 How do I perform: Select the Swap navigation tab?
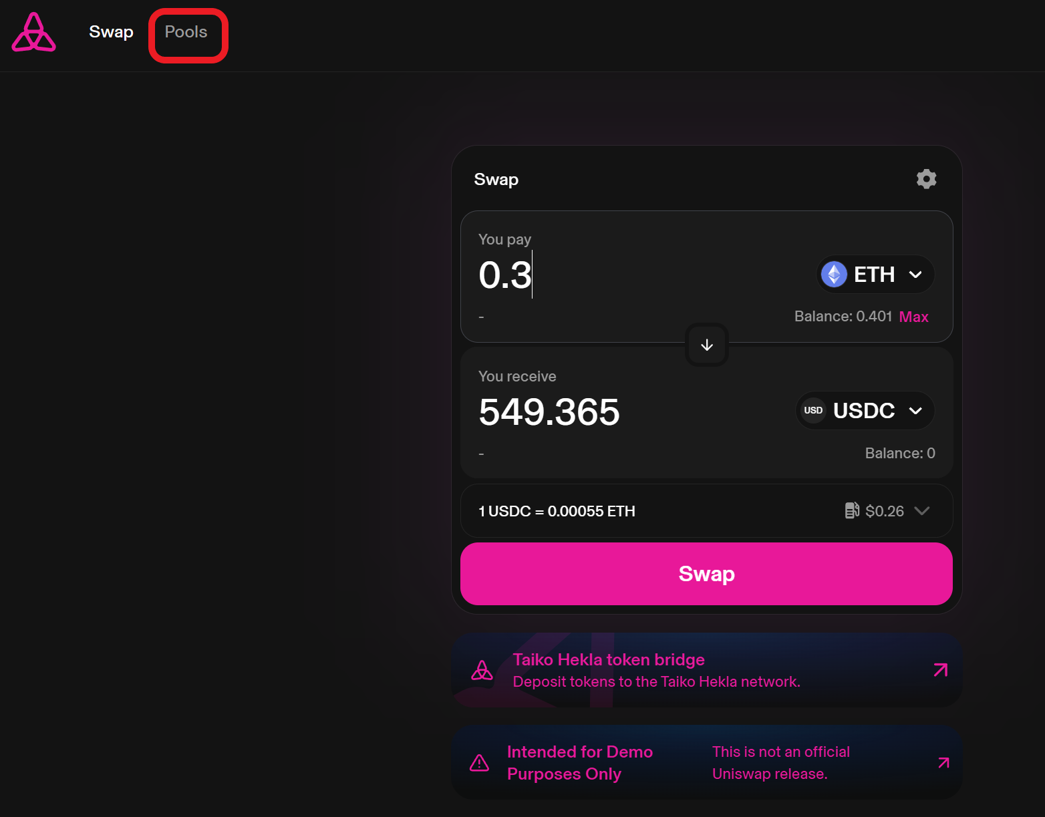(x=111, y=32)
